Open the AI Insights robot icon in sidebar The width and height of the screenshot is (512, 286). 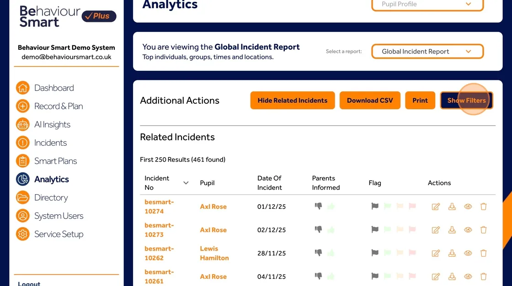pyautogui.click(x=22, y=124)
